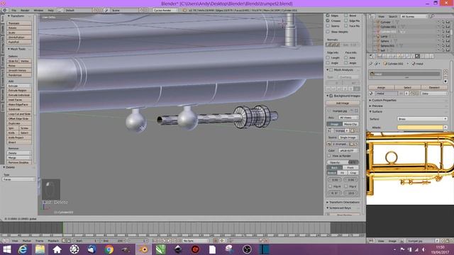Image resolution: width=454 pixels, height=255 pixels.
Task: Click the outliner search magnifier icon
Action: coord(432,16)
